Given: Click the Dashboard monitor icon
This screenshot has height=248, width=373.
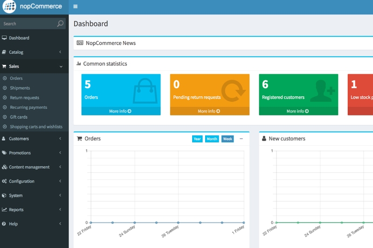Looking at the screenshot, I should click(x=4, y=38).
